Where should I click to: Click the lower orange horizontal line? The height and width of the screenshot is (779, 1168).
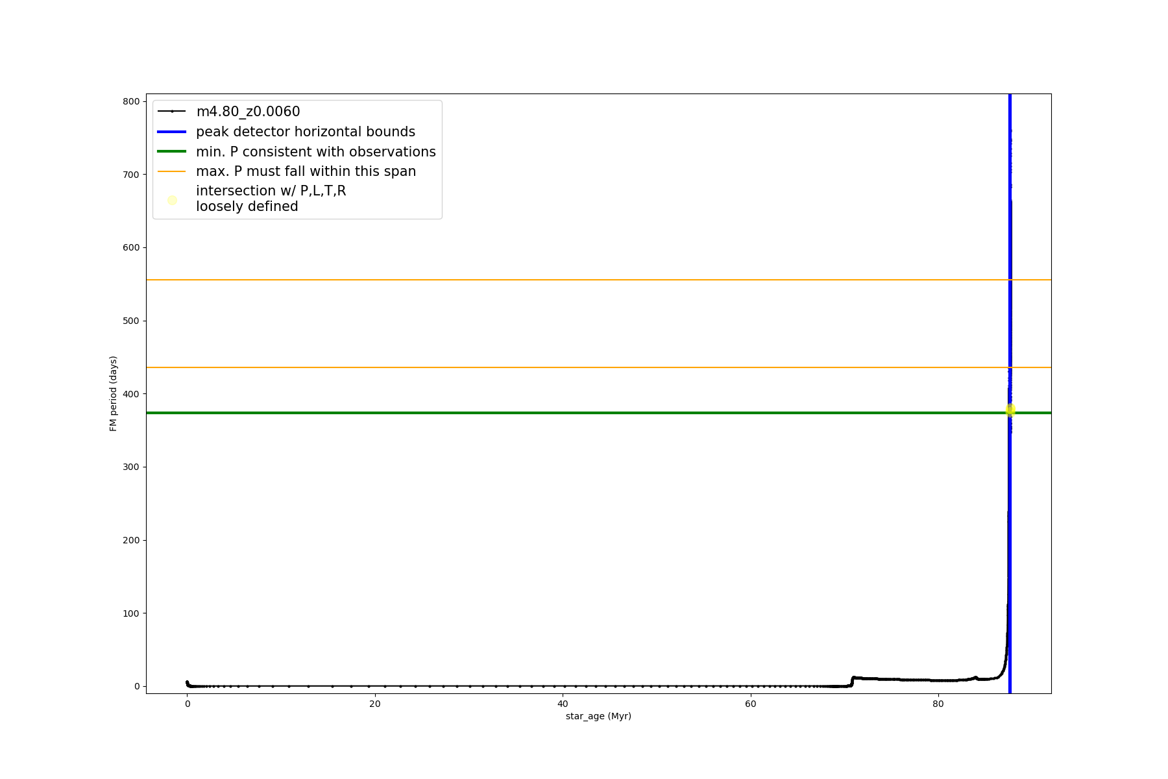click(519, 367)
